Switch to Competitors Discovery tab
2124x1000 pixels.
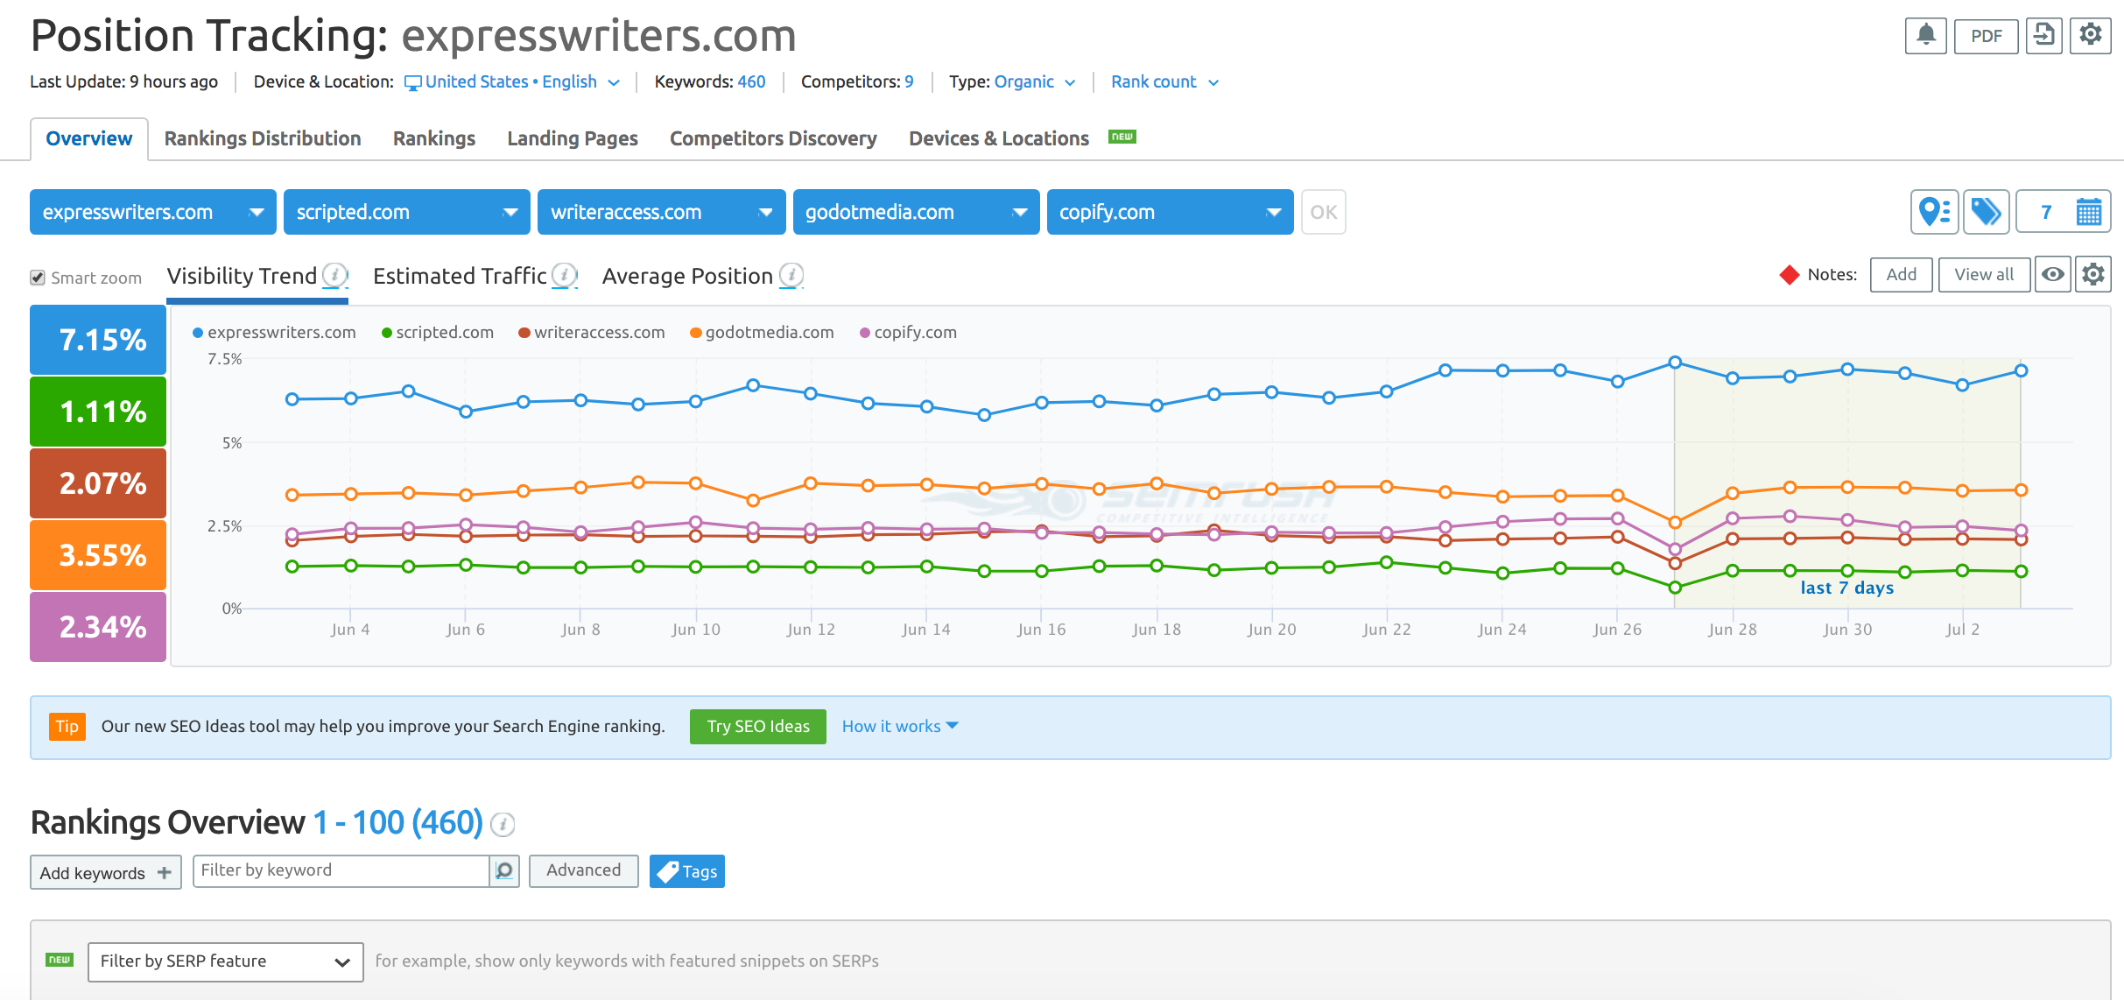click(773, 138)
